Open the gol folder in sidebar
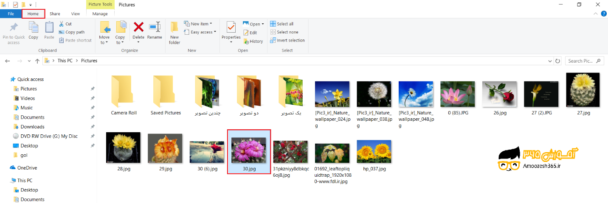Image resolution: width=608 pixels, height=203 pixels. pyautogui.click(x=24, y=155)
